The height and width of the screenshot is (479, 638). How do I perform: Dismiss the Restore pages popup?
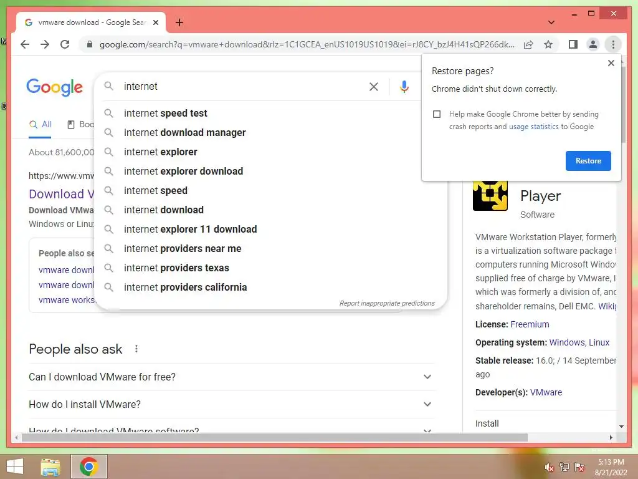coord(611,63)
